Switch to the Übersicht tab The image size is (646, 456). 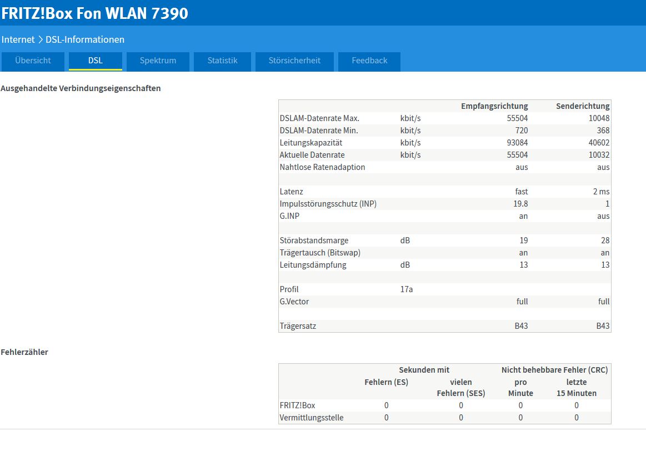tap(33, 61)
